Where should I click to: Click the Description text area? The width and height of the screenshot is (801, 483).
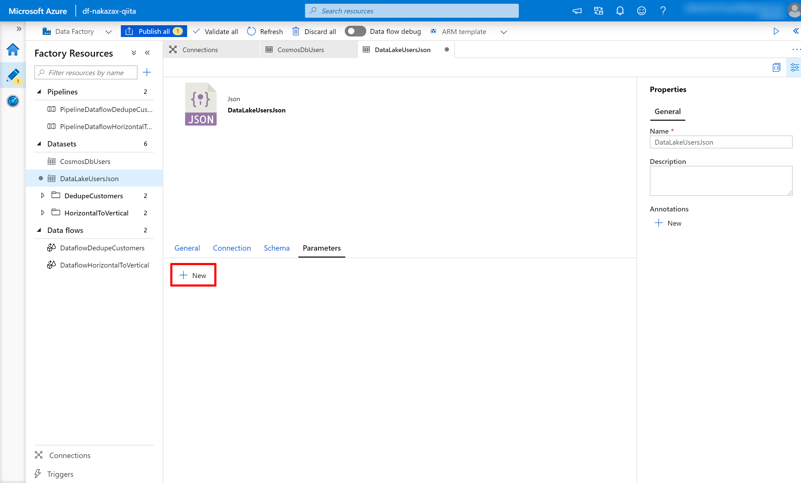pyautogui.click(x=721, y=181)
